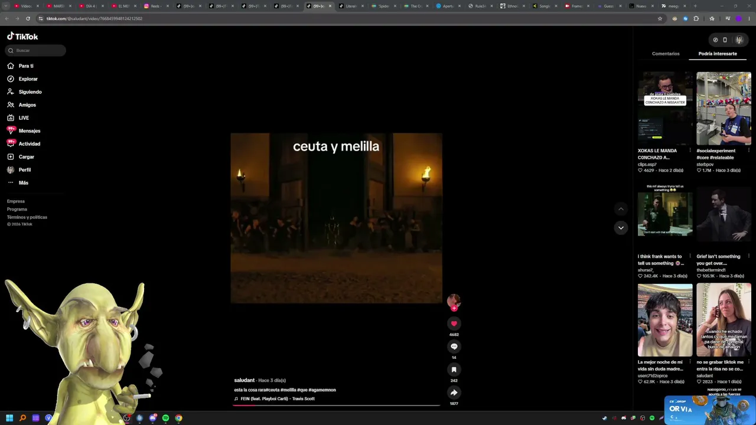
Task: Click the #melilla hashtag in caption
Action: coord(288,390)
